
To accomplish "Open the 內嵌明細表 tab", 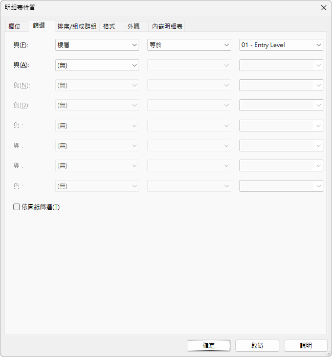I will [x=167, y=27].
